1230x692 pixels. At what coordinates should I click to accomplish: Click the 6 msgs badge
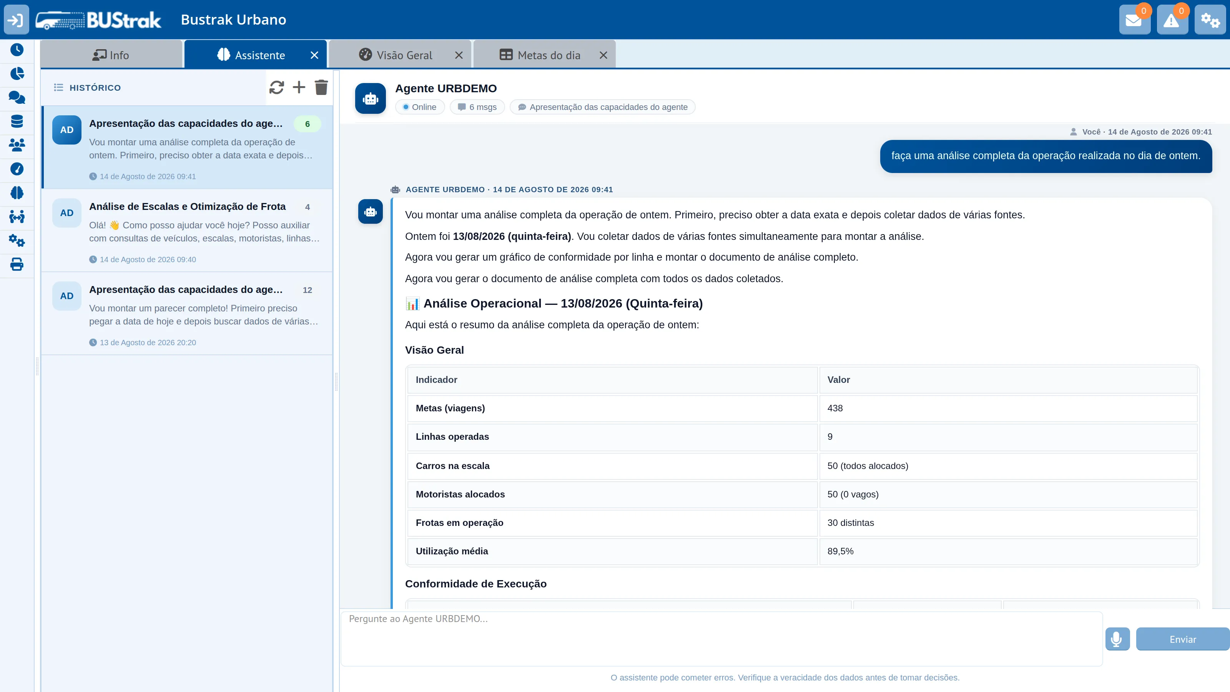click(x=477, y=107)
